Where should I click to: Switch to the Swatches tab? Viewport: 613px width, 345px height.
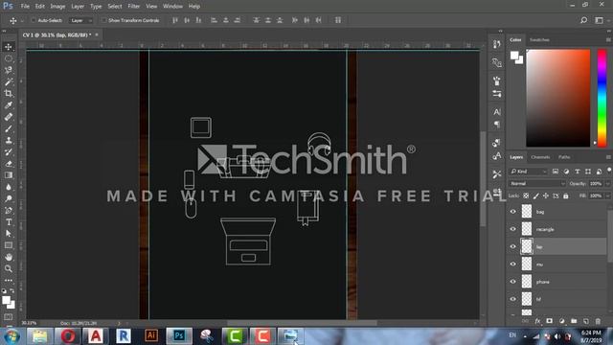pyautogui.click(x=539, y=40)
